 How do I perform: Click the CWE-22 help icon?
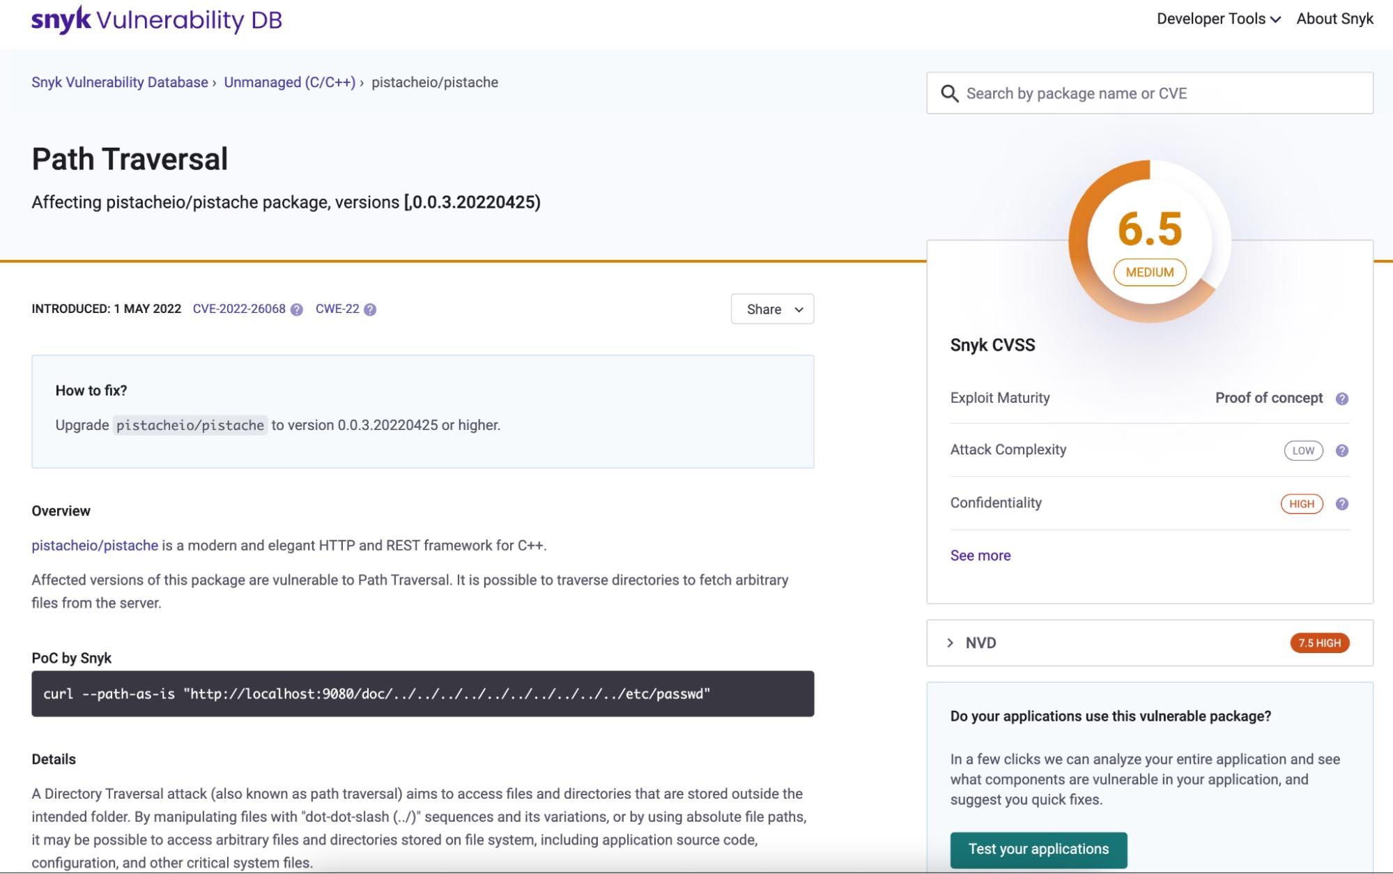[x=369, y=309]
